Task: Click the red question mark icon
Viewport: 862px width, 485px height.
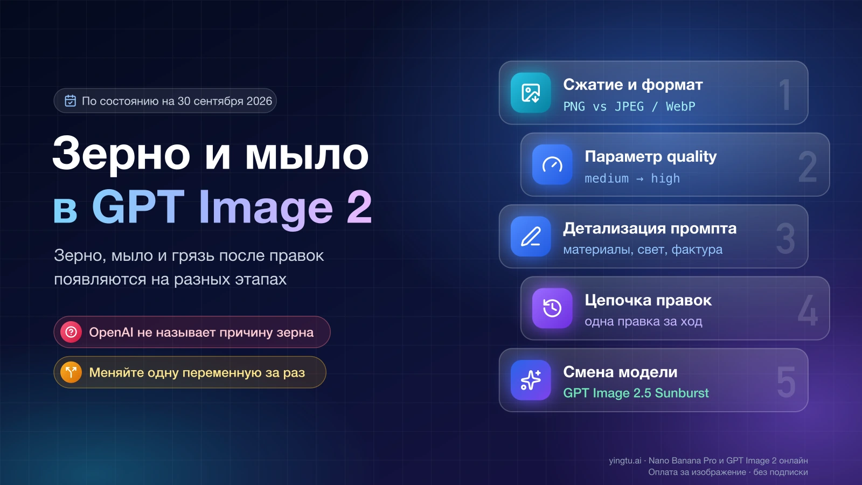Action: coord(71,332)
